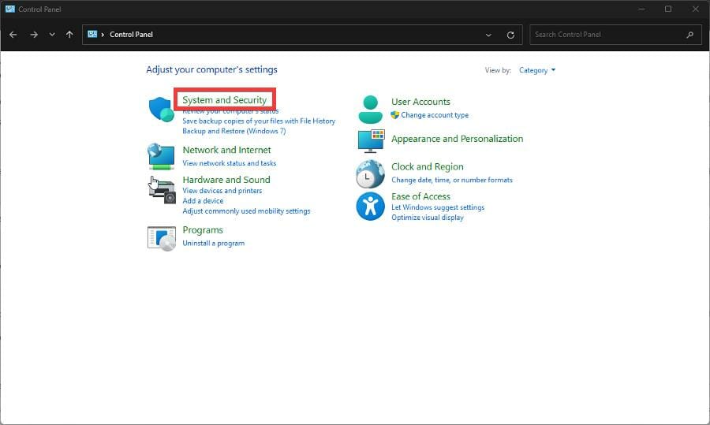This screenshot has height=425, width=710.
Task: Navigate back with the back arrow
Action: tap(13, 35)
